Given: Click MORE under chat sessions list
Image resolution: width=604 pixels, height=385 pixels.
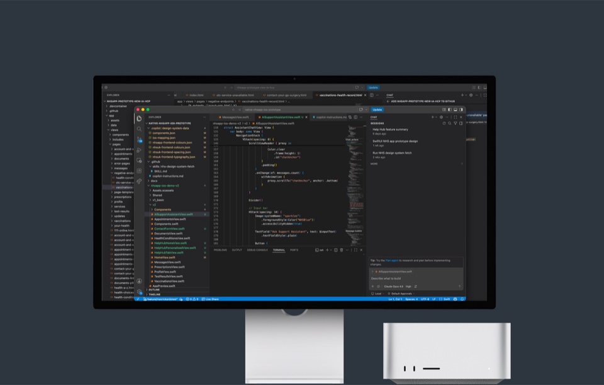Looking at the screenshot, I should tap(374, 164).
